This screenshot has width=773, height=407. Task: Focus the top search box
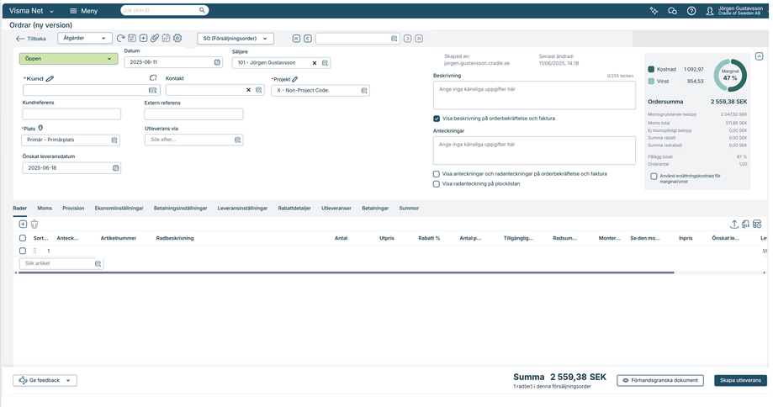[165, 10]
